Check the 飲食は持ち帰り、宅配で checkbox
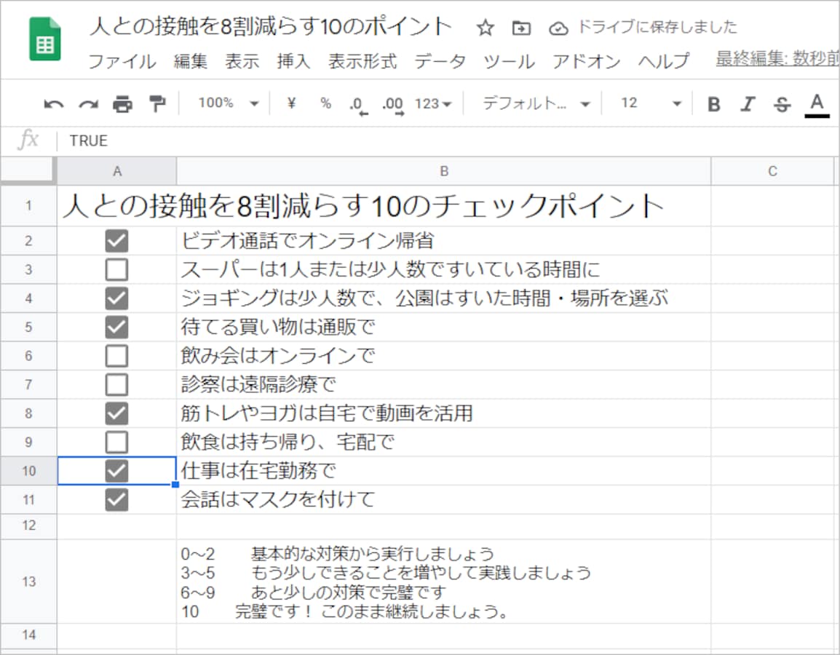 coord(116,442)
